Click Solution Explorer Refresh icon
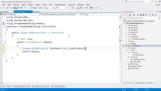 [x=140, y=15]
